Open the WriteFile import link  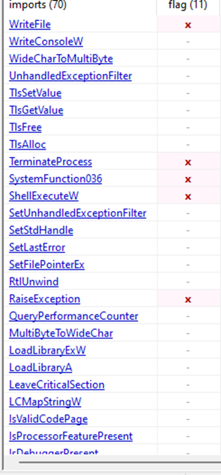tap(29, 24)
